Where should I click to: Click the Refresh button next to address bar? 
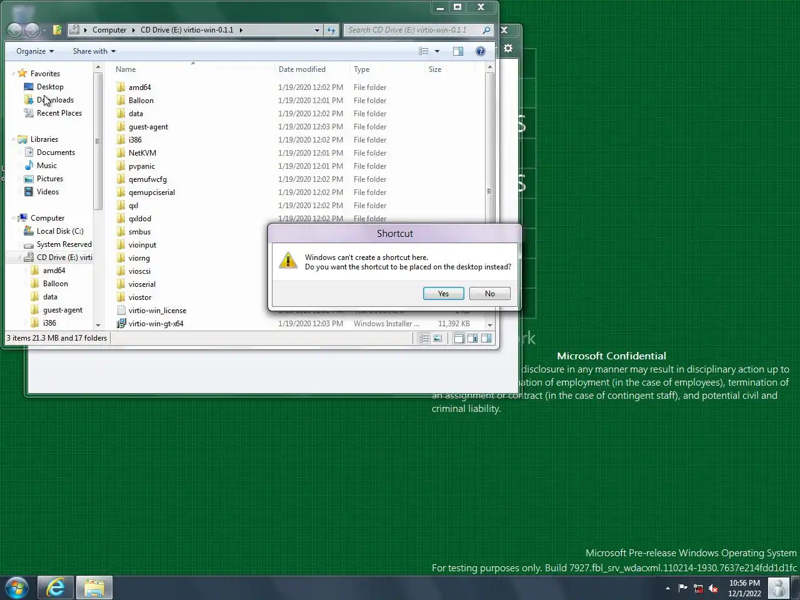coord(331,30)
